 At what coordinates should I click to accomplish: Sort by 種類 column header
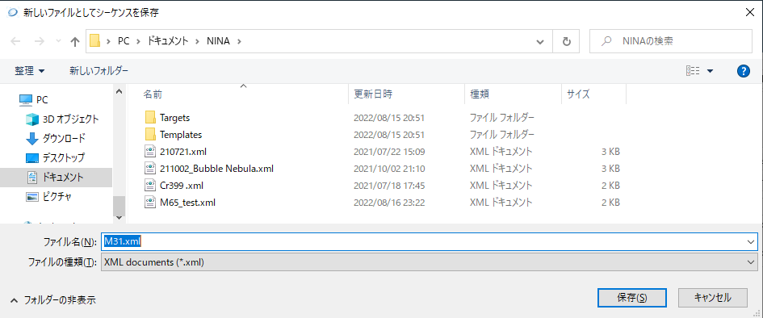[x=480, y=94]
